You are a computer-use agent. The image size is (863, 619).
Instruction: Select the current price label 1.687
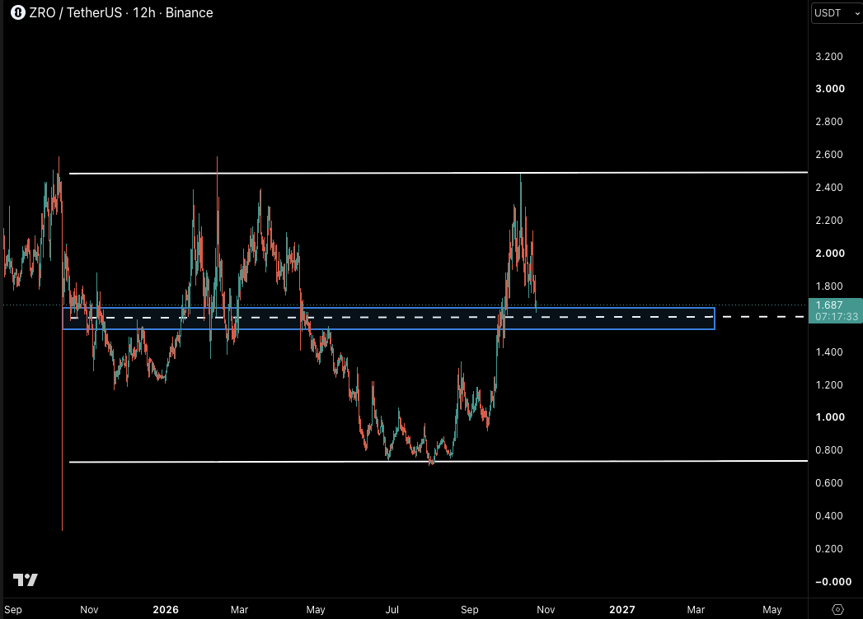pyautogui.click(x=829, y=305)
